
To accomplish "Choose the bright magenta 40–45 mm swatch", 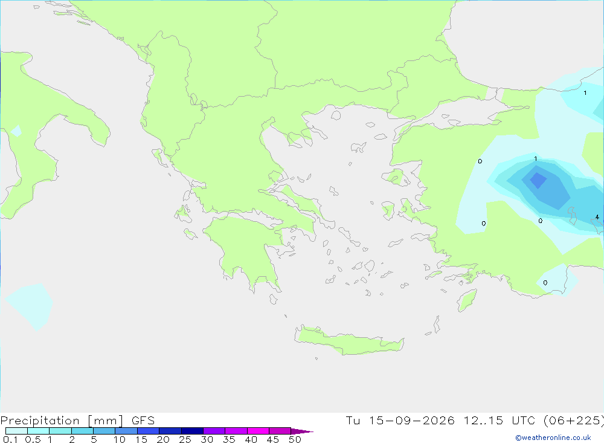I will [258, 431].
